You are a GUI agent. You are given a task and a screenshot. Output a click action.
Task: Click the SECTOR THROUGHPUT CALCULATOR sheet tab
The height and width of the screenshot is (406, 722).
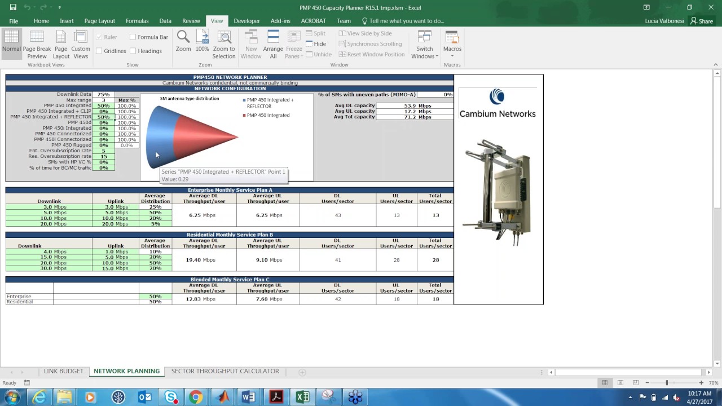(x=225, y=371)
